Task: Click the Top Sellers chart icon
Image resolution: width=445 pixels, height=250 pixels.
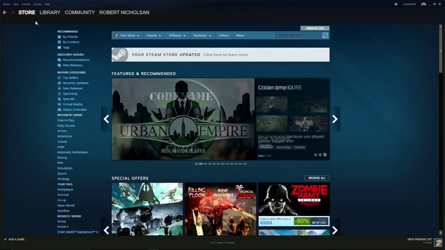Action: click(59, 78)
